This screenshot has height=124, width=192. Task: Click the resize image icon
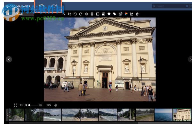click(103, 14)
